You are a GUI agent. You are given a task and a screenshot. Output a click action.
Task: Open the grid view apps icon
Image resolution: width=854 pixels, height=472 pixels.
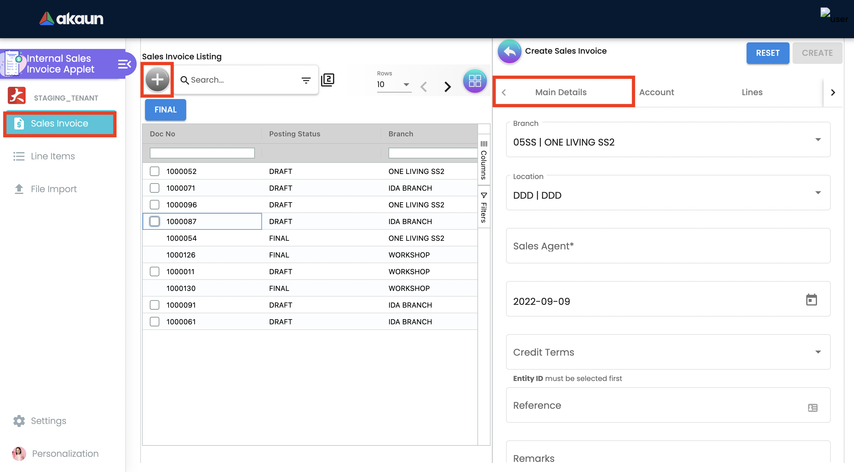pos(474,81)
